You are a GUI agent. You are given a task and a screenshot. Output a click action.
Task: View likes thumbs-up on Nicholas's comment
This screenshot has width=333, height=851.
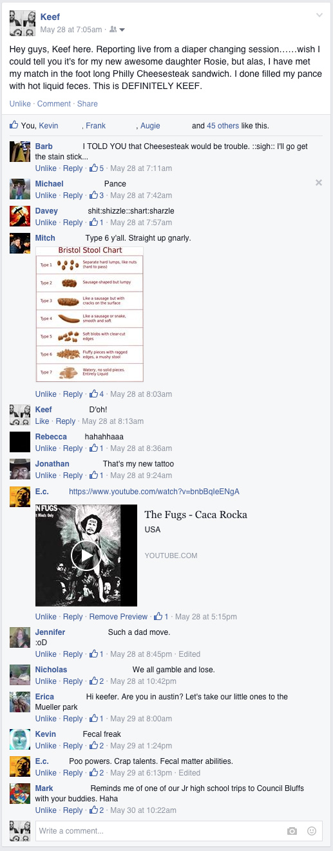pyautogui.click(x=97, y=681)
